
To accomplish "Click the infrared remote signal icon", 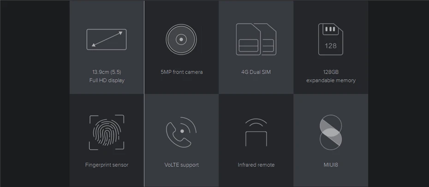I will click(256, 132).
